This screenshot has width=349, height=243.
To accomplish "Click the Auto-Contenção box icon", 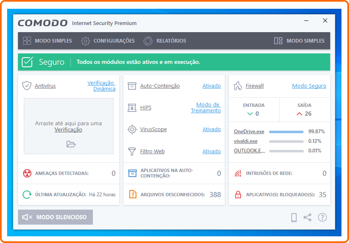I will point(132,86).
